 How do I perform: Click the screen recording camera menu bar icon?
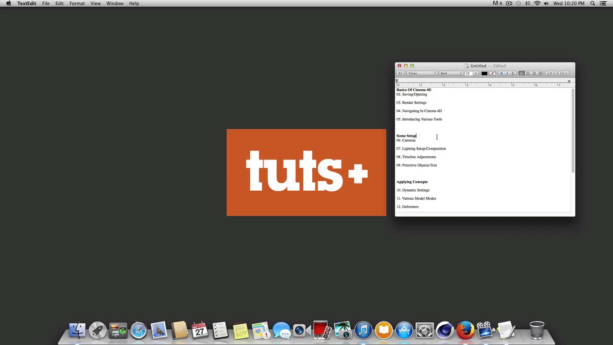tap(509, 3)
